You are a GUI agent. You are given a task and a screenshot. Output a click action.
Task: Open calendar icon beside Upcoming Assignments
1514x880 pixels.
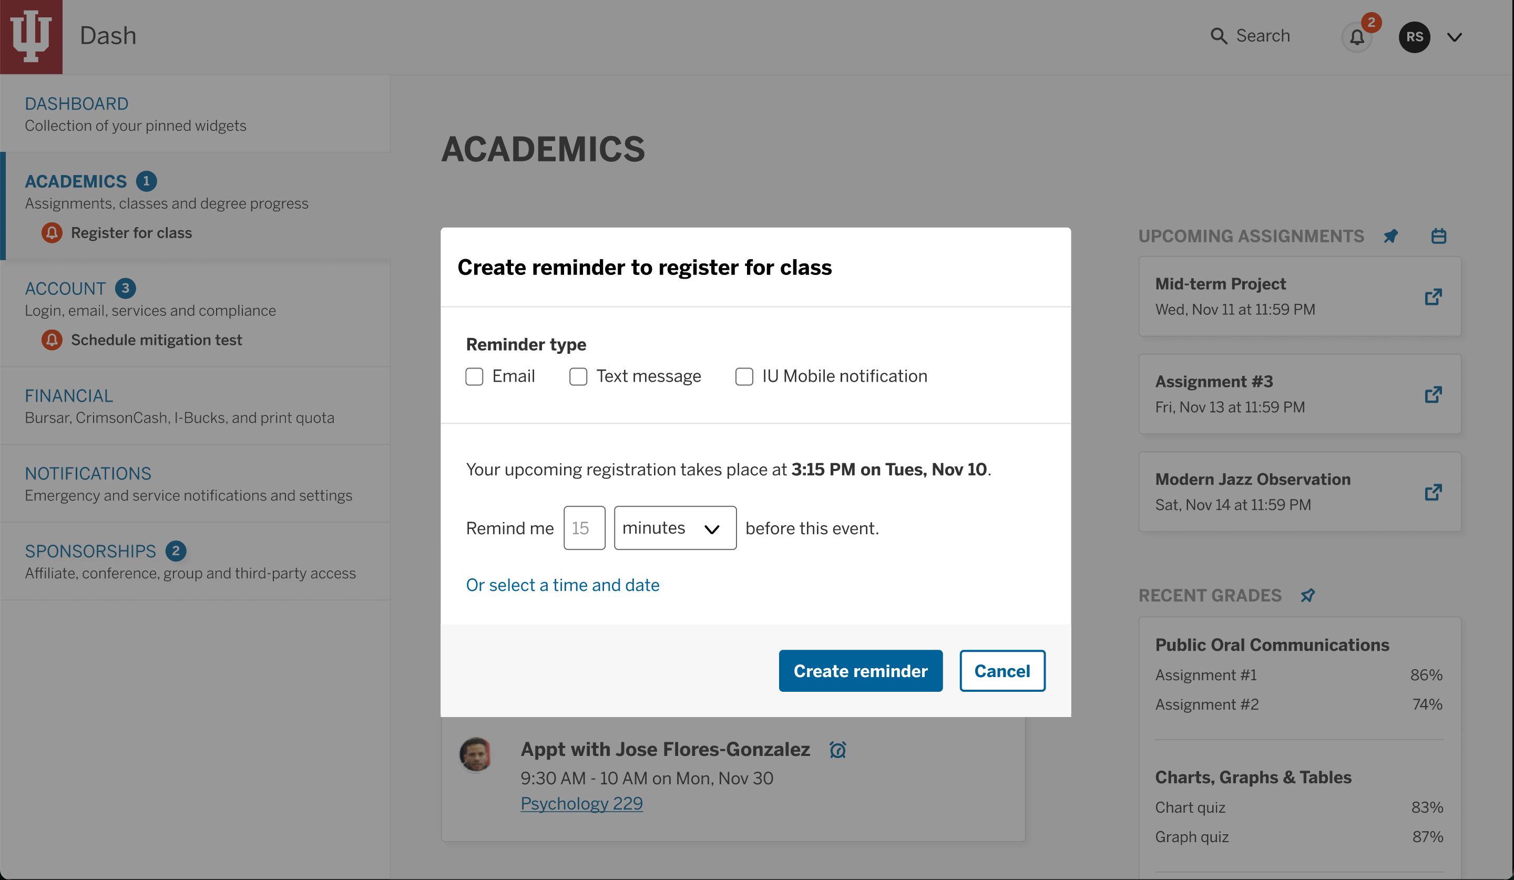click(1438, 236)
